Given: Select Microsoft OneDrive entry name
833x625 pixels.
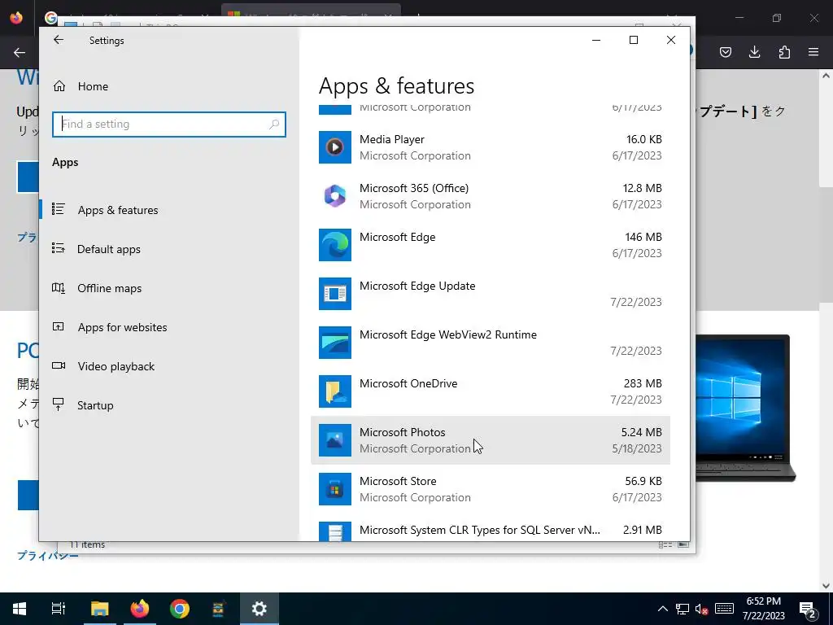Looking at the screenshot, I should point(408,384).
